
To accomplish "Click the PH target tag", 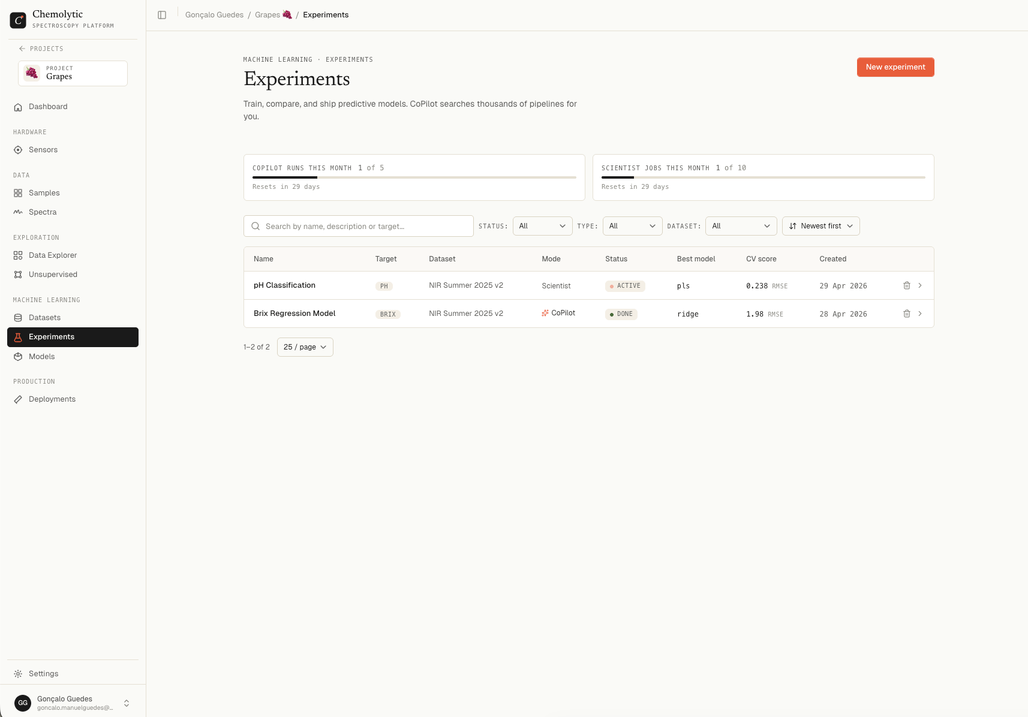I will point(384,287).
